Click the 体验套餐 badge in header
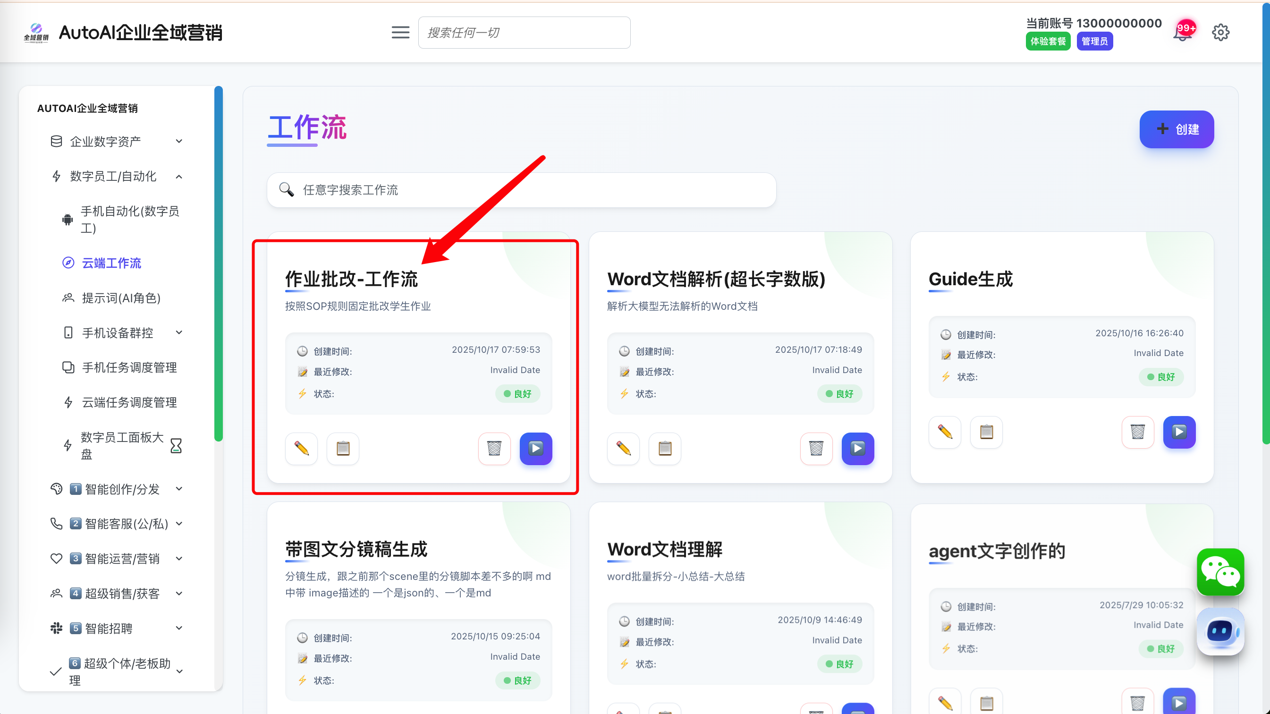 click(x=1048, y=42)
